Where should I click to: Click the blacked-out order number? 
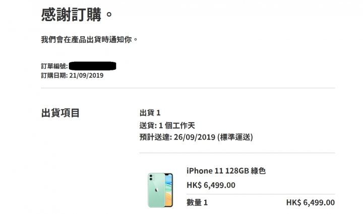tap(93, 66)
